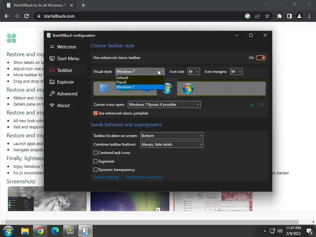
Task: Choose Windows 7 visual style option
Action: (140, 87)
